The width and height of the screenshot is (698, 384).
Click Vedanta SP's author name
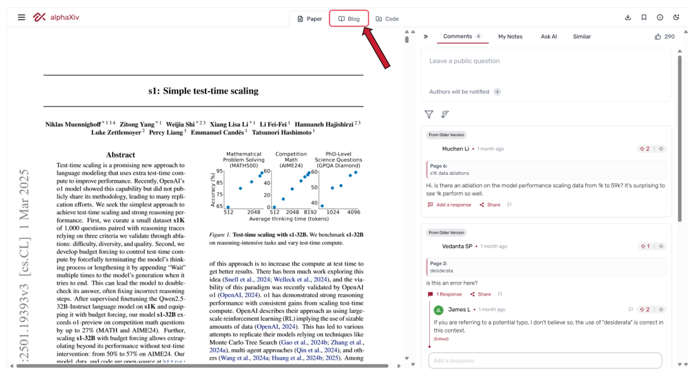click(x=457, y=247)
